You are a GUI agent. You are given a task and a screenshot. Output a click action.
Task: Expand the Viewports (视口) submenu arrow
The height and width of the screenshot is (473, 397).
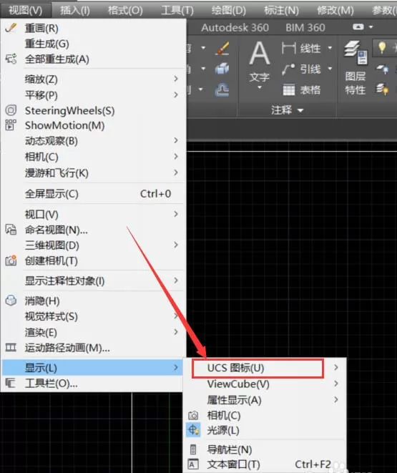click(x=176, y=214)
